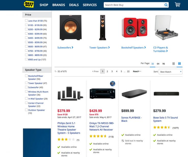Image resolution: width=188 pixels, height=157 pixels.
Task: Click the Search Best Buy field
Action: pyautogui.click(x=133, y=5)
